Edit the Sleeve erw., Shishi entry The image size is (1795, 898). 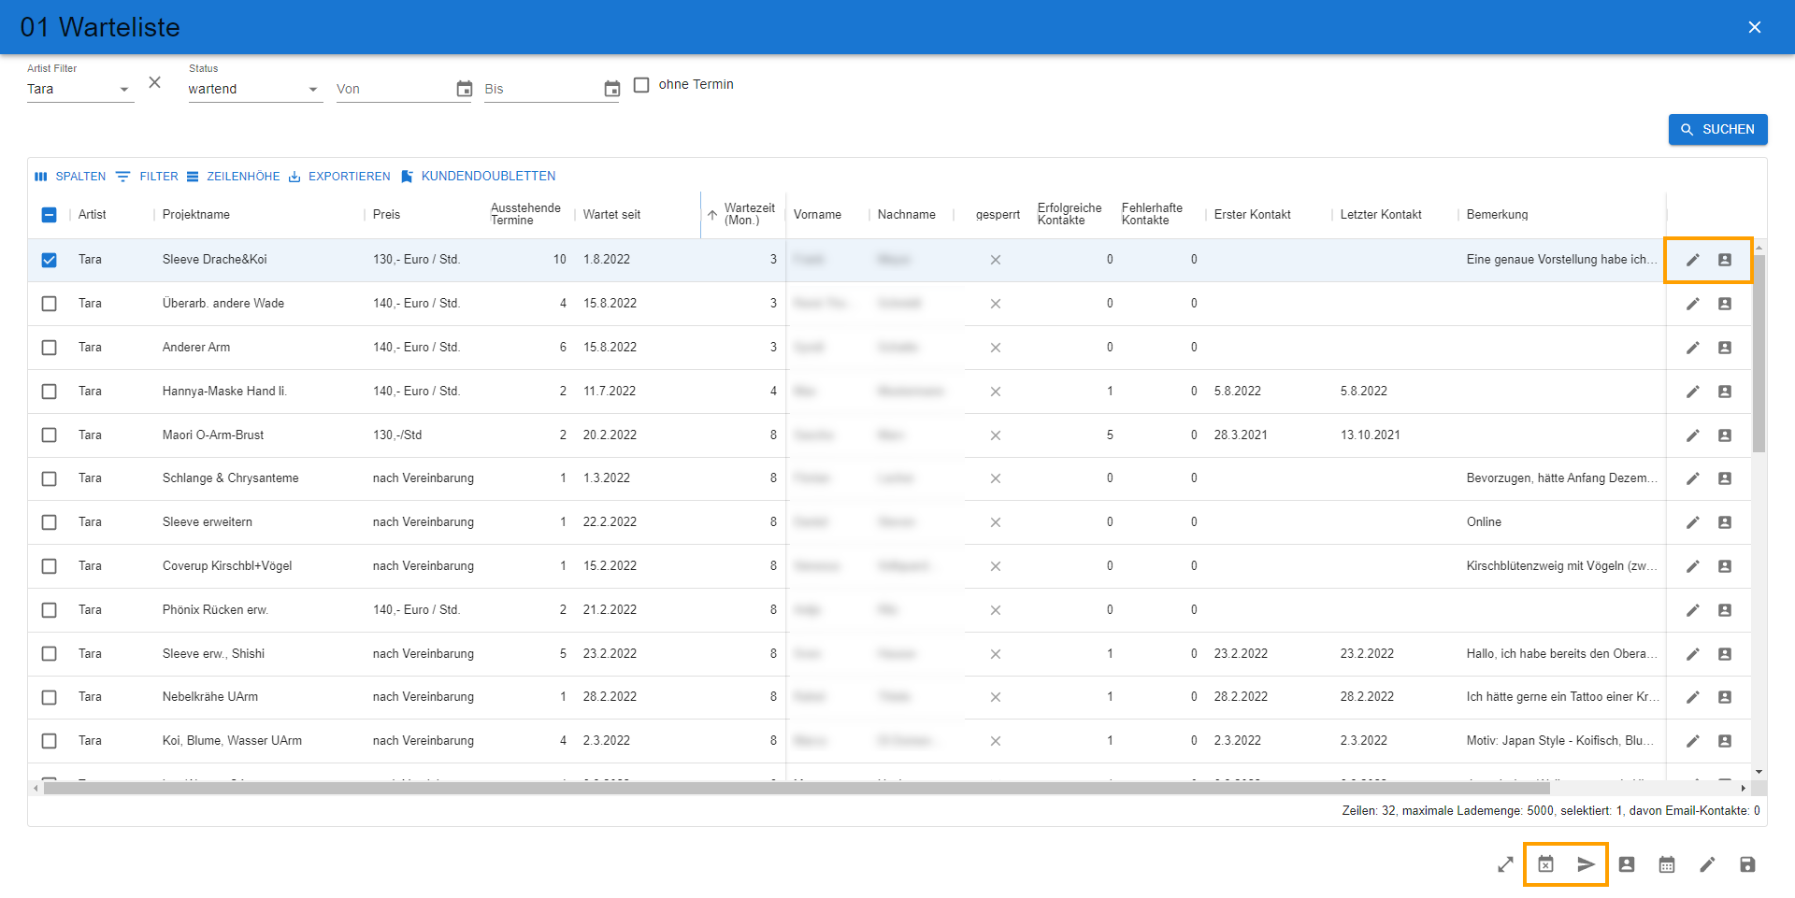[1692, 654]
